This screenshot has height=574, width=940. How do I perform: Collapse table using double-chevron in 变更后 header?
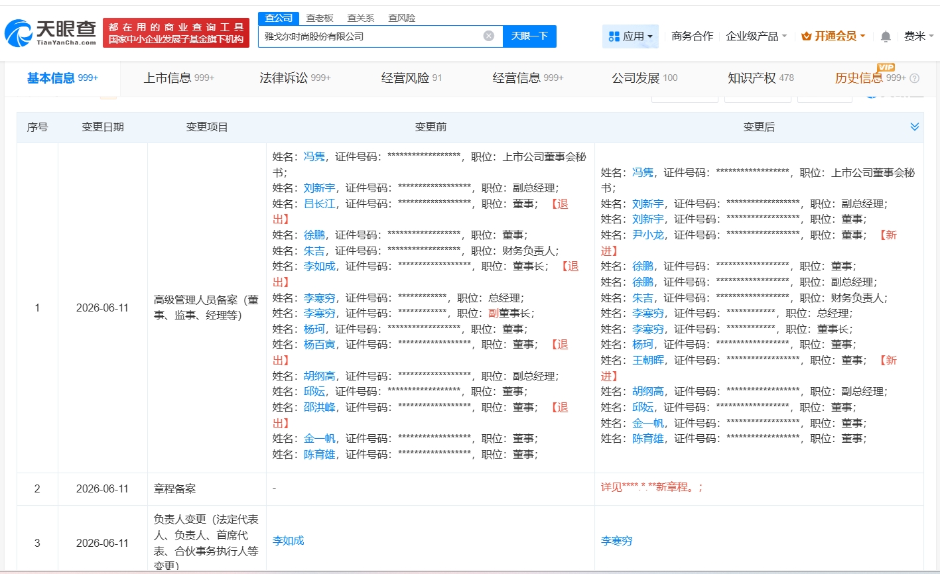(915, 127)
